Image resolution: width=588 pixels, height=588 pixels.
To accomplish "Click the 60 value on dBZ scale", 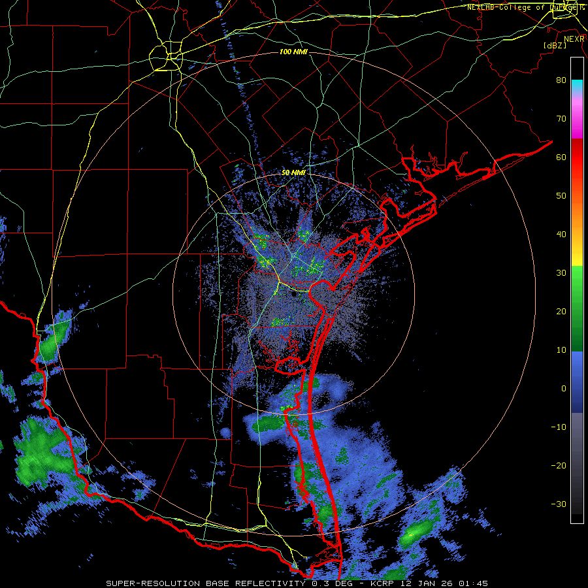I will [561, 157].
